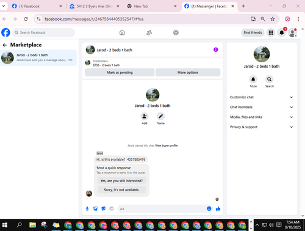Expand the Chat members section
The width and height of the screenshot is (305, 231).
262,107
